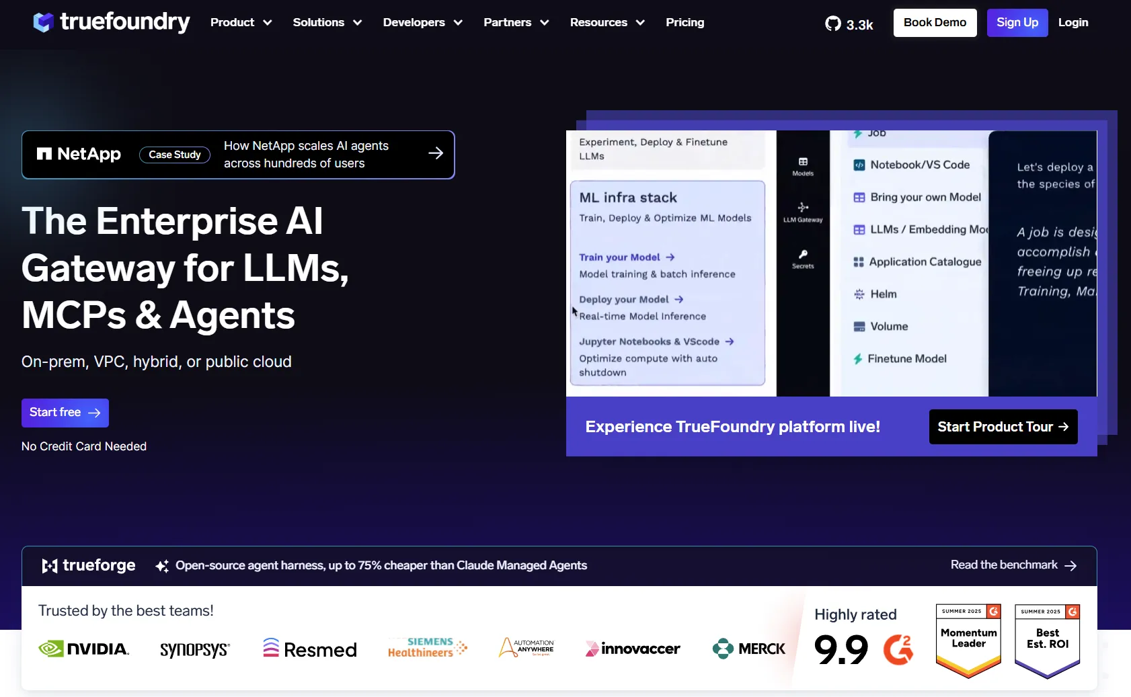1131x697 pixels.
Task: Click the Best Est. ROI G2 badge
Action: (1048, 641)
